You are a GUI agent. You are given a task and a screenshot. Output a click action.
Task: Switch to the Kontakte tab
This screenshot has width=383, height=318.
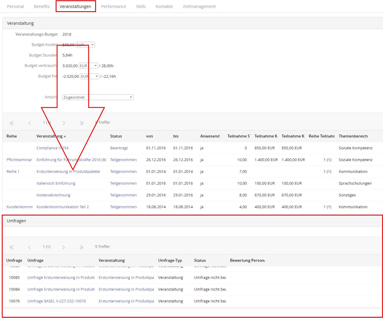[x=164, y=6]
